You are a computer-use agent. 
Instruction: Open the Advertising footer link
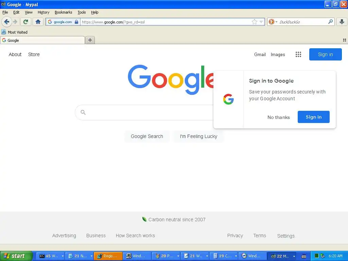point(64,236)
